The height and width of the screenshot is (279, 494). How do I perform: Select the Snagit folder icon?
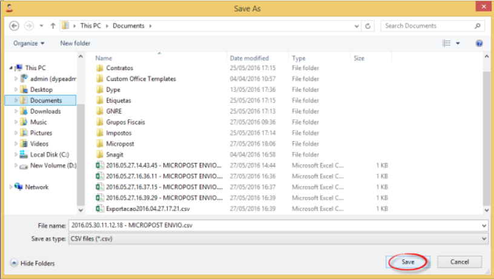[100, 155]
